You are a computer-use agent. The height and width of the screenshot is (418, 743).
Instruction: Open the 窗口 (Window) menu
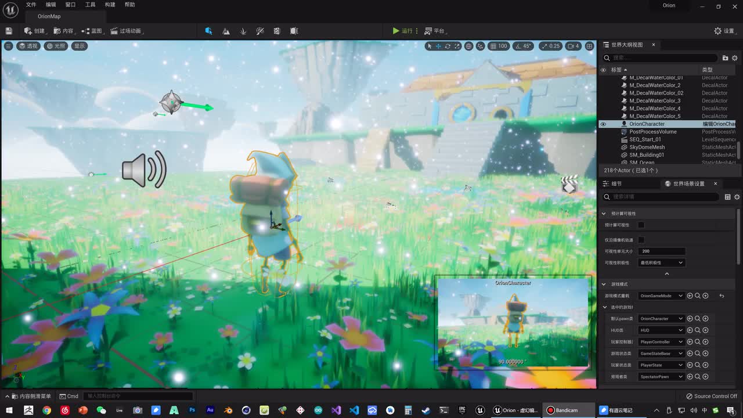click(x=70, y=5)
